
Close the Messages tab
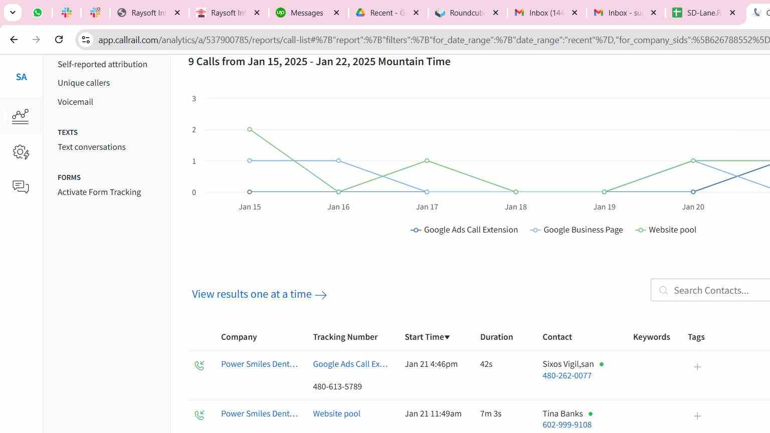[x=337, y=13]
